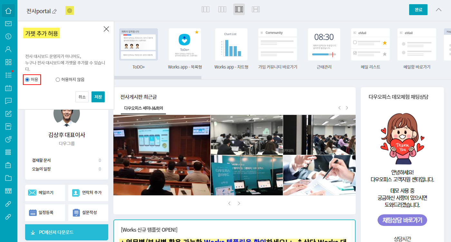Click the home icon in sidebar
The image size is (451, 242).
(x=8, y=11)
